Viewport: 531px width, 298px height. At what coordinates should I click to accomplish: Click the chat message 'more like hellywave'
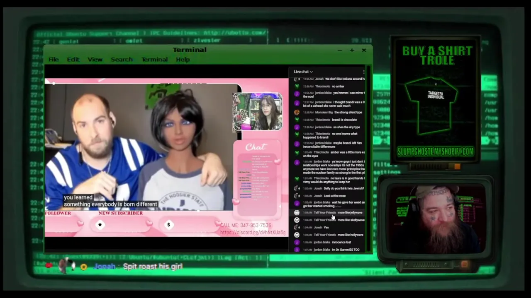click(351, 235)
